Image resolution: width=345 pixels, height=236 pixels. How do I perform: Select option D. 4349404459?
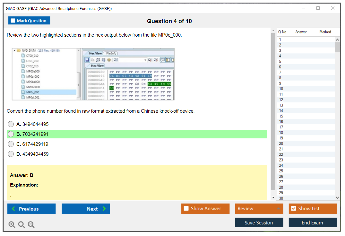pyautogui.click(x=11, y=154)
